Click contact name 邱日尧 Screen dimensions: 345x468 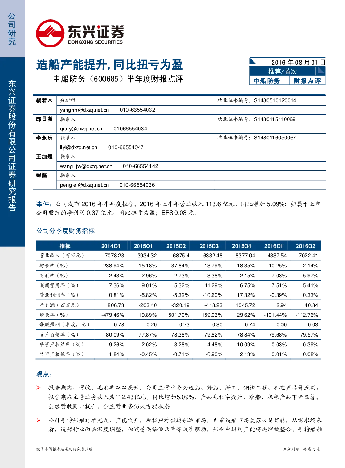(44, 119)
